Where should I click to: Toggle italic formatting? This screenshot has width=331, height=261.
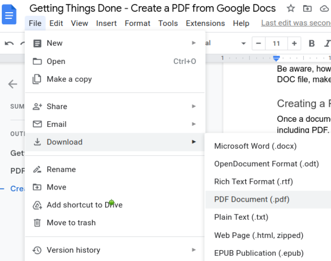coord(327,43)
